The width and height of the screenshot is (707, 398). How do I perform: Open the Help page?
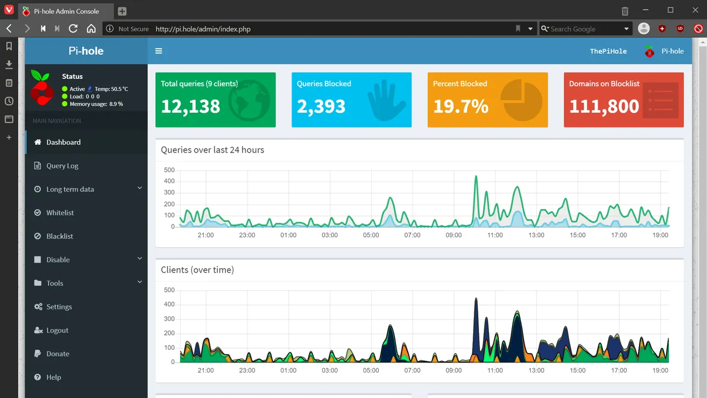86,378
